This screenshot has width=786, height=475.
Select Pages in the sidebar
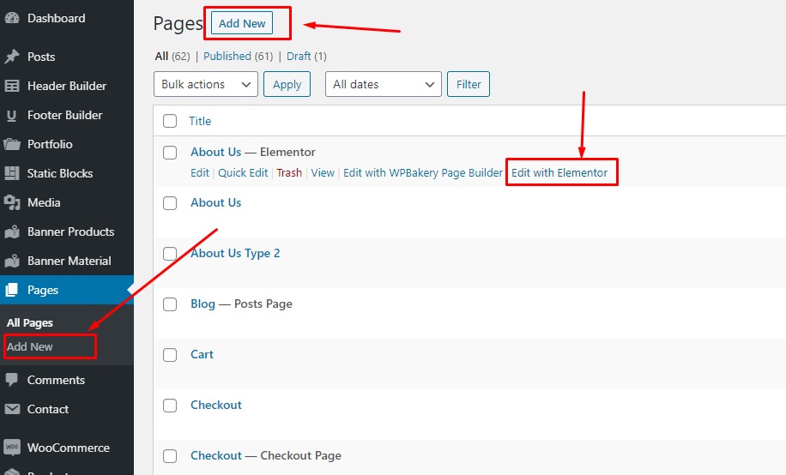43,290
